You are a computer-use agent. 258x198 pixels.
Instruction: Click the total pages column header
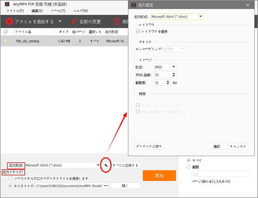(x=79, y=32)
